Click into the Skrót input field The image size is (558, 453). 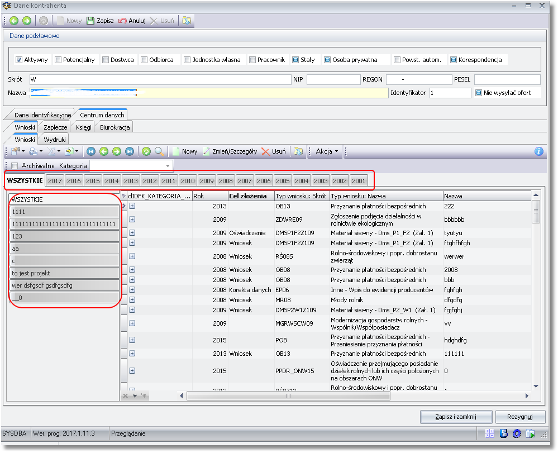coord(160,79)
